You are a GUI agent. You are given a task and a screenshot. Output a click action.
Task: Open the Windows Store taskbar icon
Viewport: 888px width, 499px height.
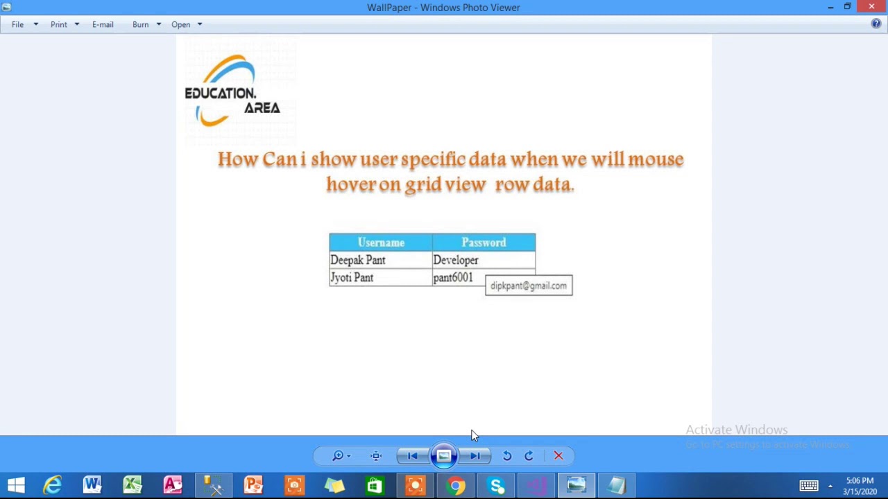coord(374,485)
